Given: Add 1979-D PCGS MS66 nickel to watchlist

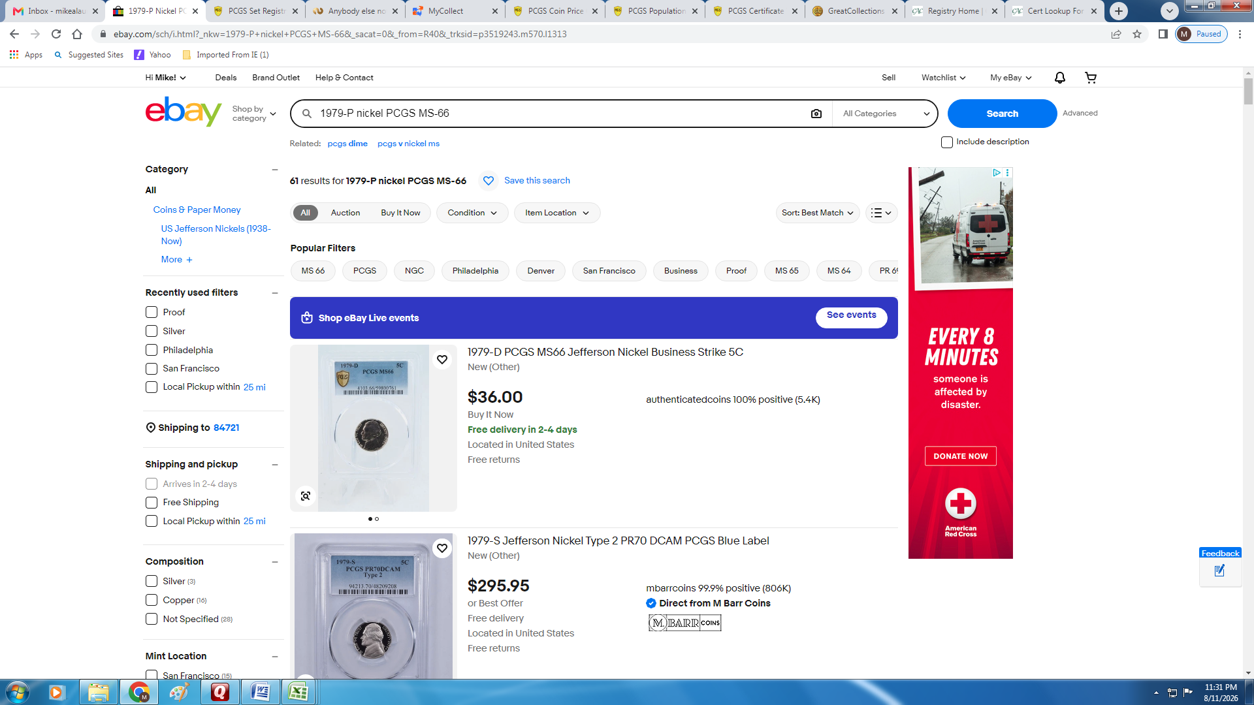Looking at the screenshot, I should point(442,360).
